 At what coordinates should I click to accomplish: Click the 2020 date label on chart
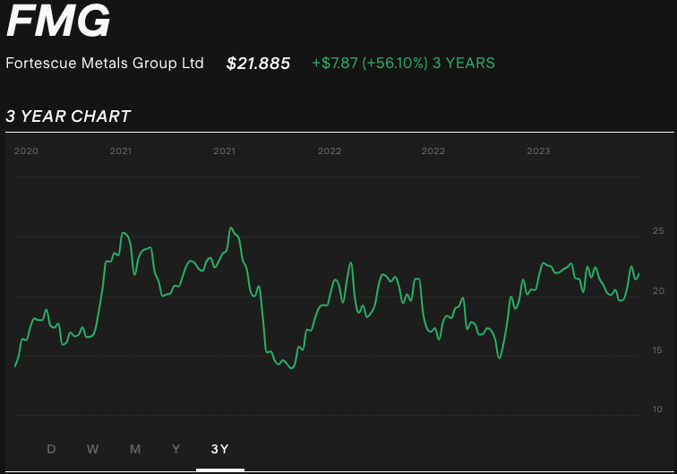point(27,151)
